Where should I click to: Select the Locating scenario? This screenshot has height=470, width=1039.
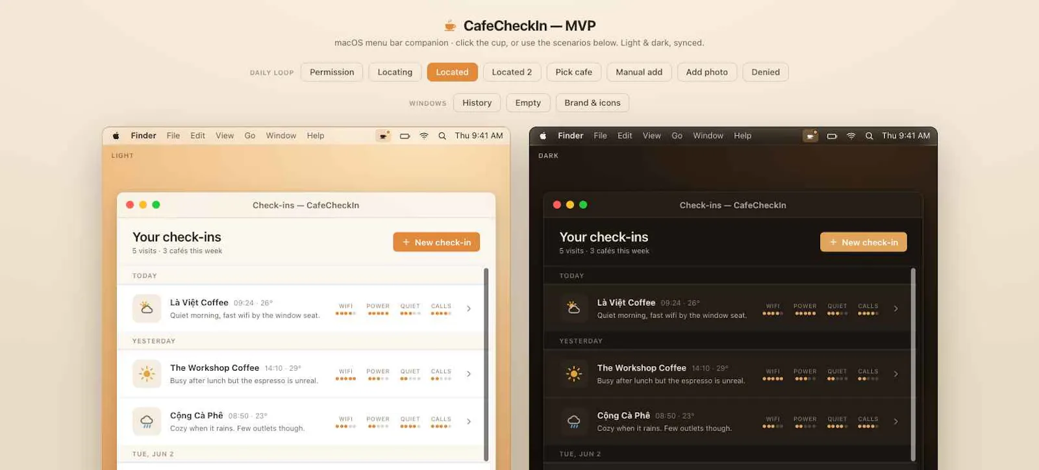395,72
